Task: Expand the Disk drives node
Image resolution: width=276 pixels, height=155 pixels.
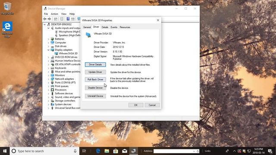Action: pos(48,46)
